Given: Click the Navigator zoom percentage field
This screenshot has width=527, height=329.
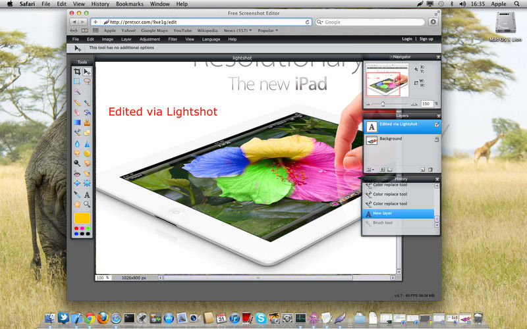Looking at the screenshot, I should (x=426, y=104).
